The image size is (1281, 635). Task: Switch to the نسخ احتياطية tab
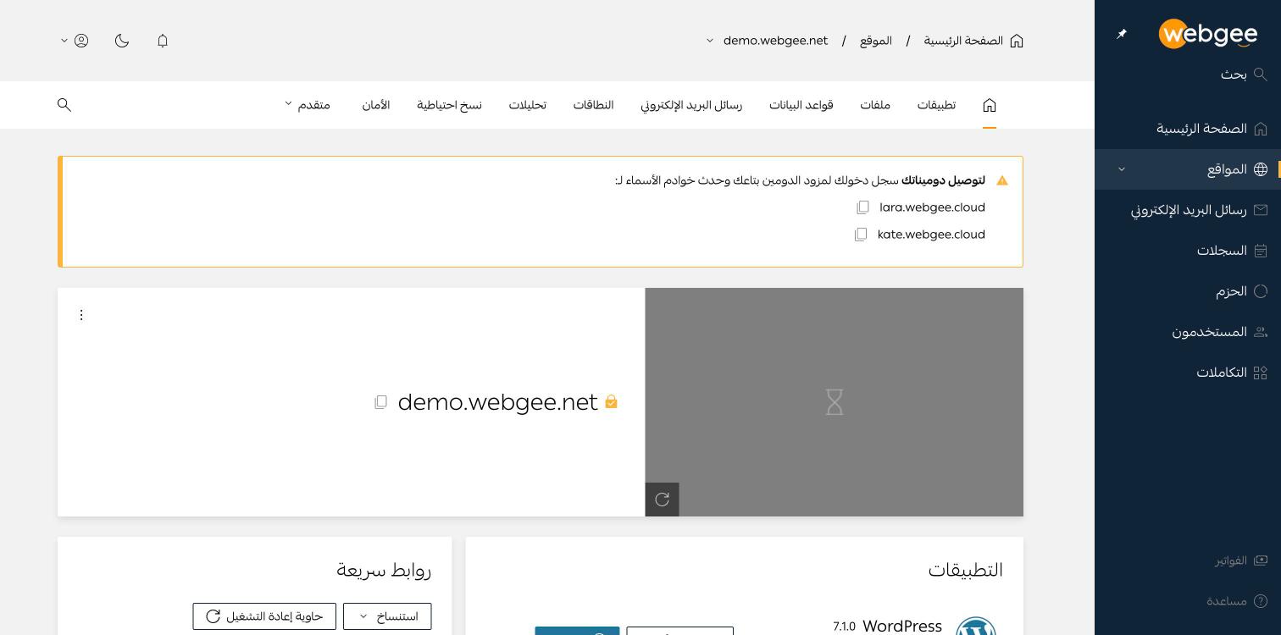pyautogui.click(x=449, y=105)
